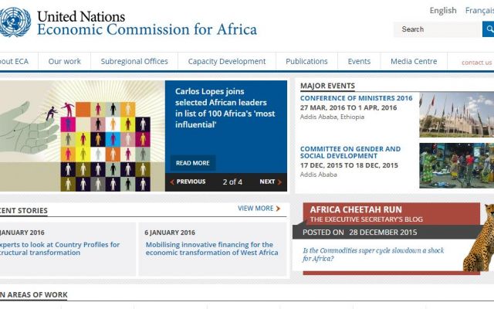
Task: Open the cheetah image on blog banner
Action: click(x=479, y=238)
